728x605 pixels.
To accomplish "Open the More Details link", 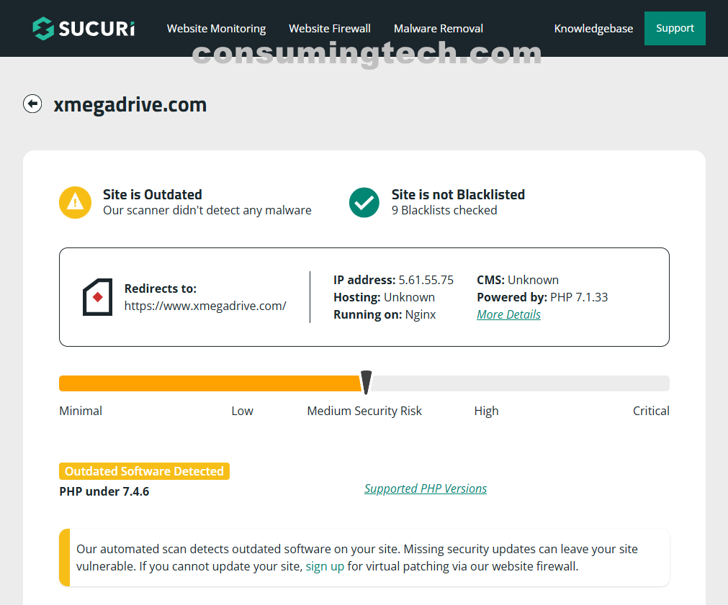I will [x=508, y=314].
